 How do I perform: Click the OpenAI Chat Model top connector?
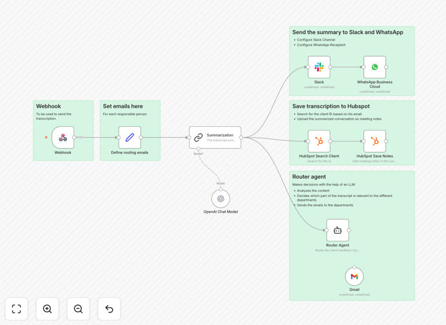220,189
